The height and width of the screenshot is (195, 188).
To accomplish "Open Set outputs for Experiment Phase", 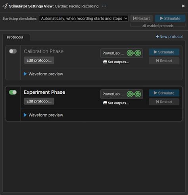I will 116,103.
